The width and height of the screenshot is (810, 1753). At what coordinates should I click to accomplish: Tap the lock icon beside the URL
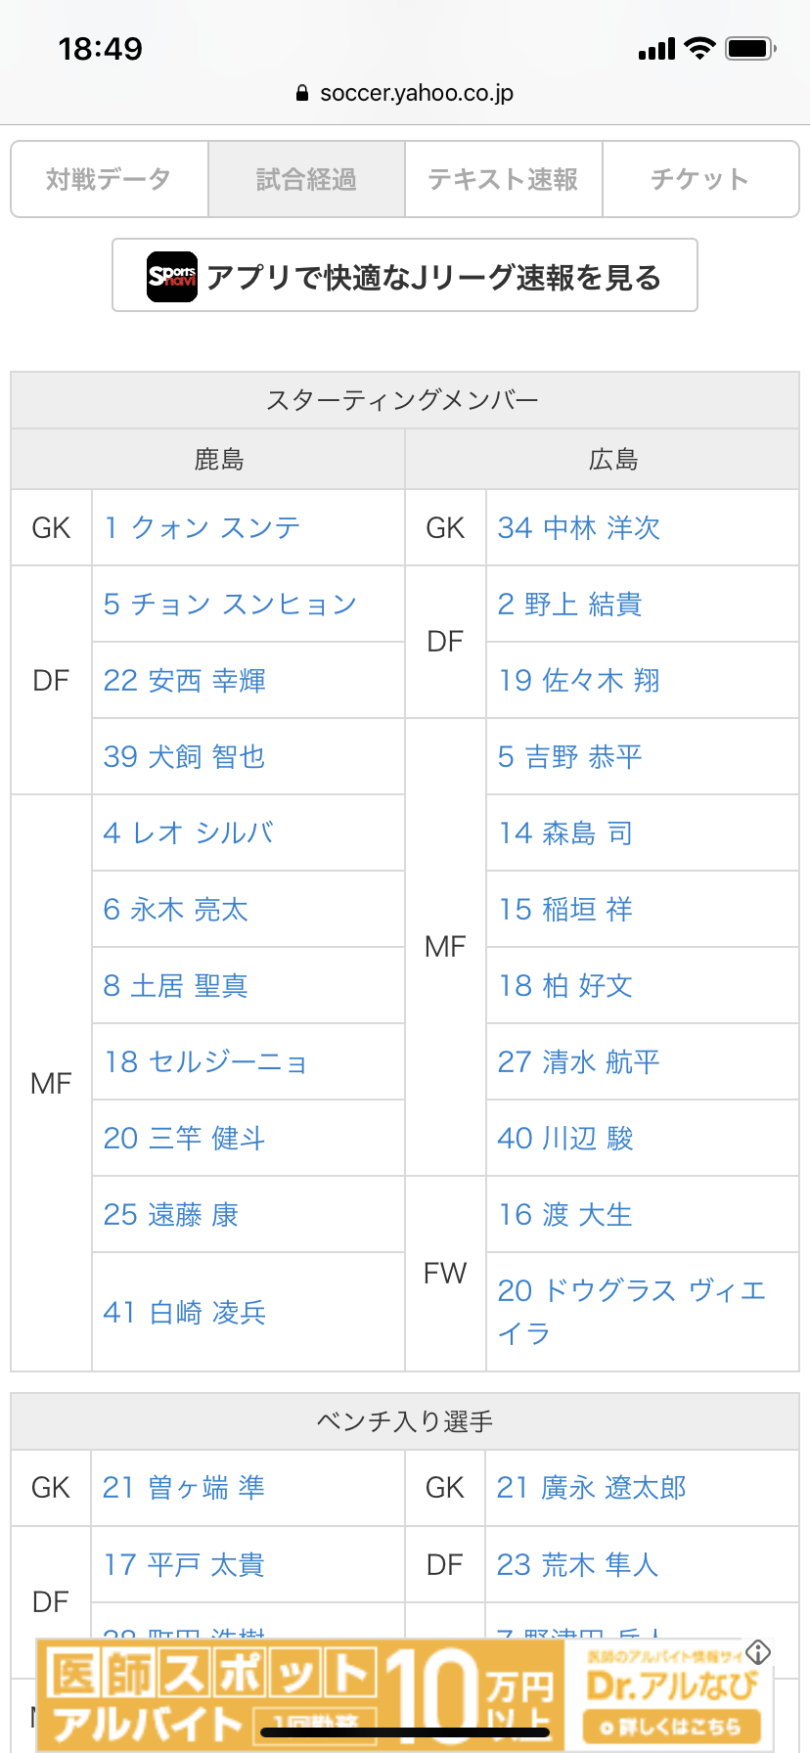point(302,94)
